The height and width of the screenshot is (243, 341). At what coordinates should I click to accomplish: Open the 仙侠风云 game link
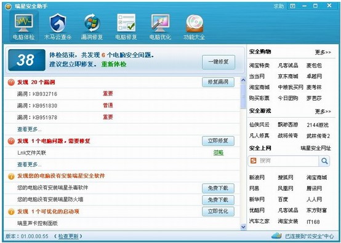(259, 125)
